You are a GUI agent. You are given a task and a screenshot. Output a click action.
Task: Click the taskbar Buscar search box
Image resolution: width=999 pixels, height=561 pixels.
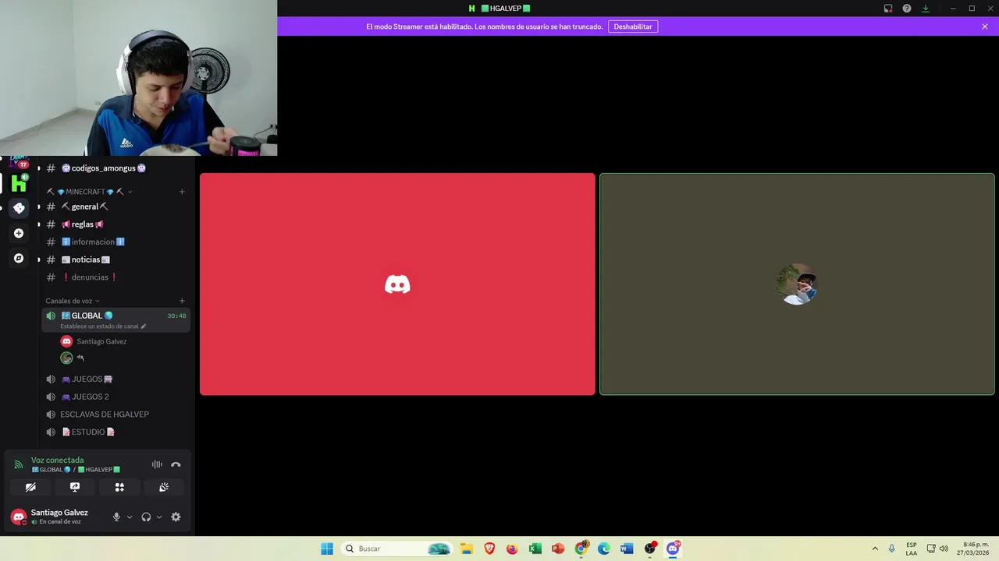click(x=397, y=549)
